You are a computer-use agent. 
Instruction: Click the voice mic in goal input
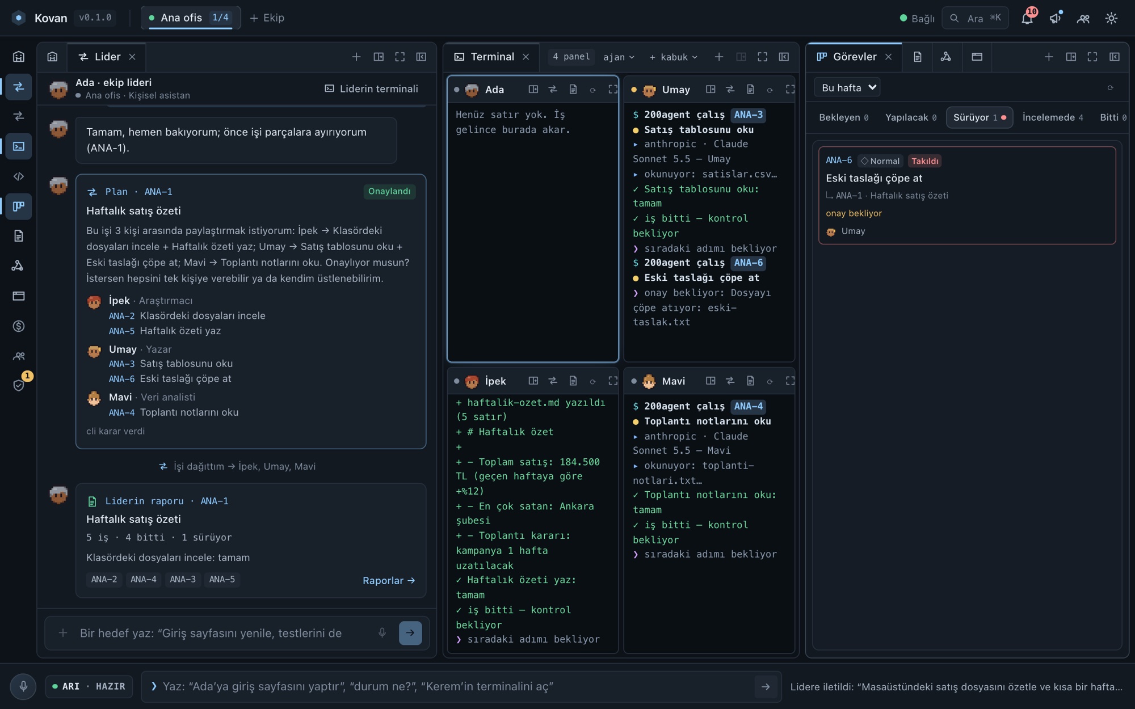click(382, 632)
